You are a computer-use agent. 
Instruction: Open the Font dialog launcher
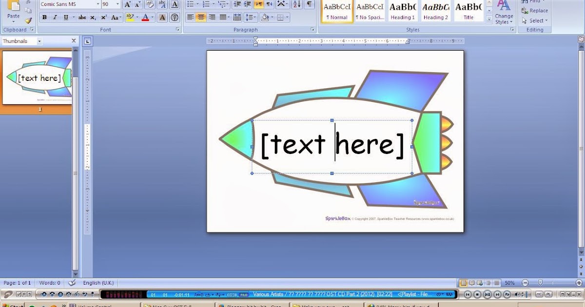[176, 30]
